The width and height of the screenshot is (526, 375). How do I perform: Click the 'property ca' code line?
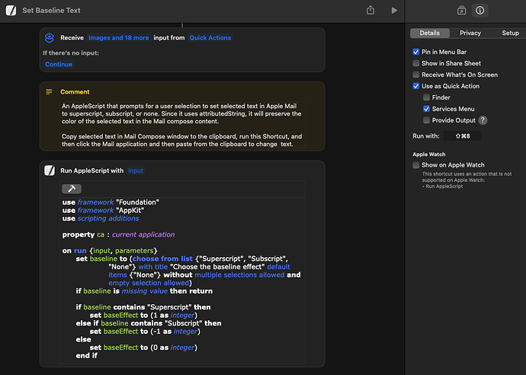click(x=118, y=235)
